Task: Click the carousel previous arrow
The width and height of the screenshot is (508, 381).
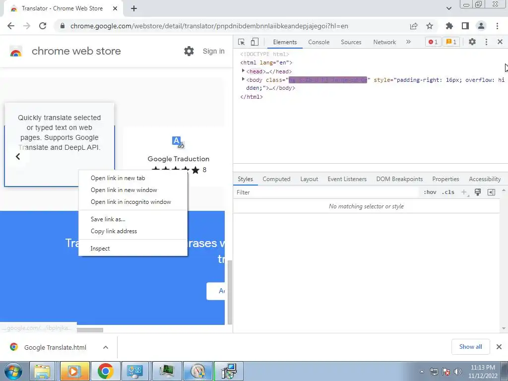Action: (18, 157)
